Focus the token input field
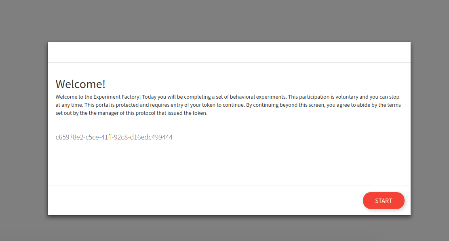This screenshot has width=449, height=241. [x=229, y=137]
